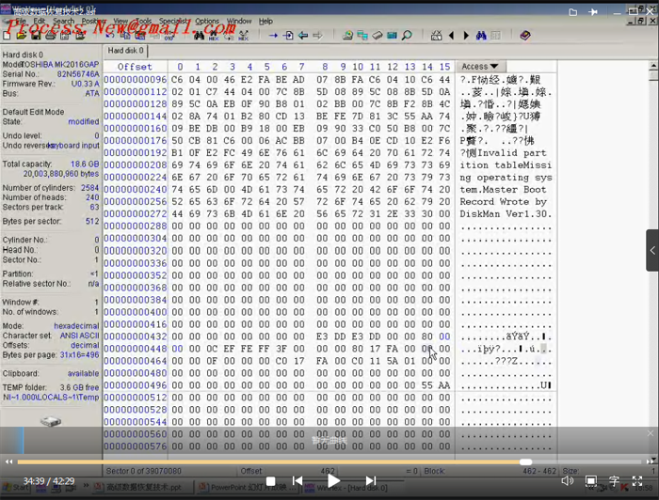659x500 pixels.
Task: Open the Options menu
Action: coord(207,21)
